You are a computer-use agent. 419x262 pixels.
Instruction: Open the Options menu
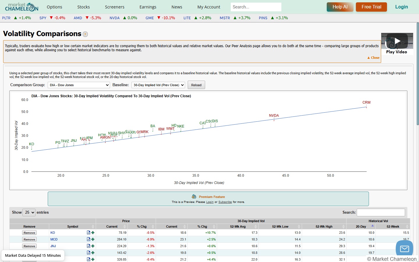54,7
